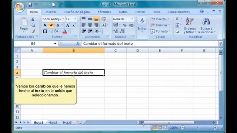The image size is (237, 133).
Task: Open the number format General dropdown
Action: (132, 19)
